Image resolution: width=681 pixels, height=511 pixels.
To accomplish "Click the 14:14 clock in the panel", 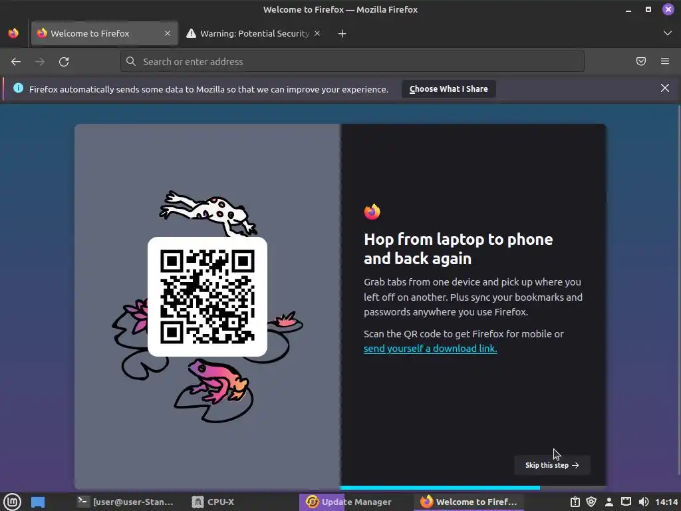I will click(x=666, y=502).
